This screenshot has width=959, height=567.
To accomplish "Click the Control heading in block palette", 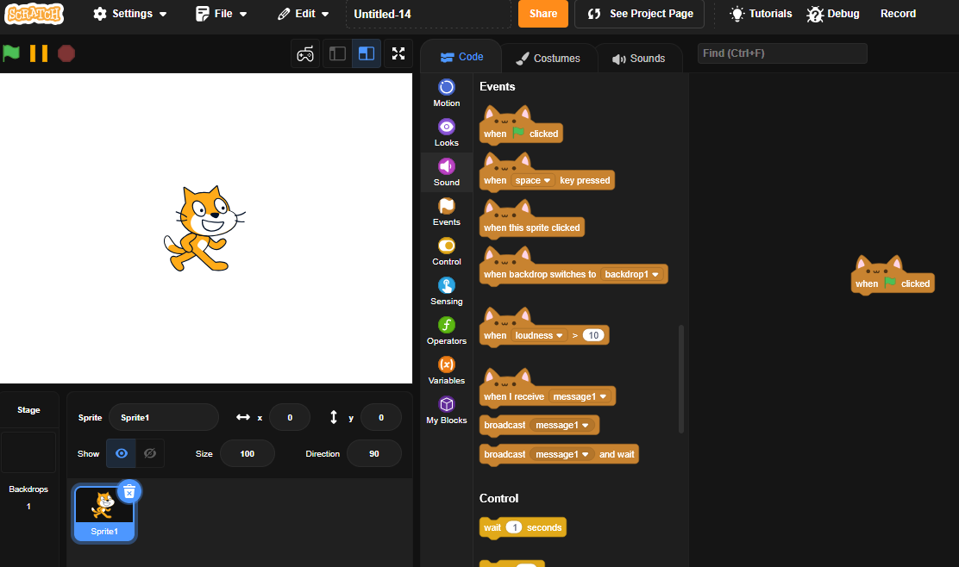I will point(499,498).
